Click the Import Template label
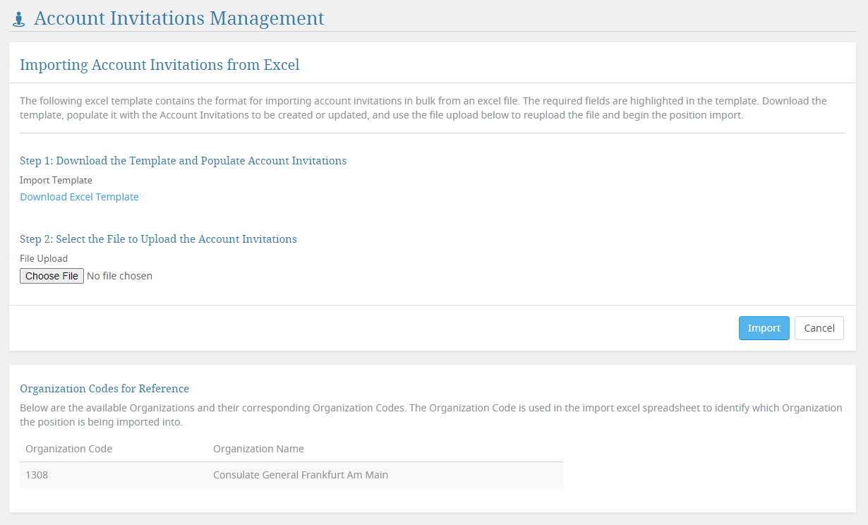Image resolution: width=868 pixels, height=525 pixels. pyautogui.click(x=56, y=180)
